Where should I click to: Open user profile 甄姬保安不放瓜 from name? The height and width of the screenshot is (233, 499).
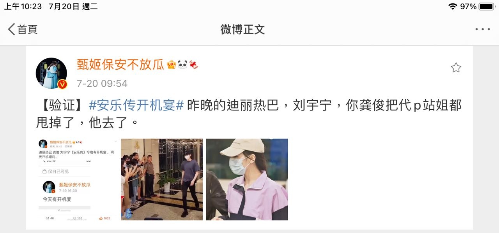[120, 64]
